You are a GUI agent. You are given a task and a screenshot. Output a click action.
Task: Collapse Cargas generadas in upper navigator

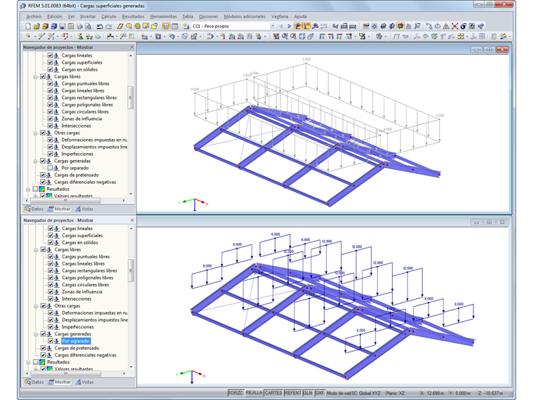coord(35,161)
